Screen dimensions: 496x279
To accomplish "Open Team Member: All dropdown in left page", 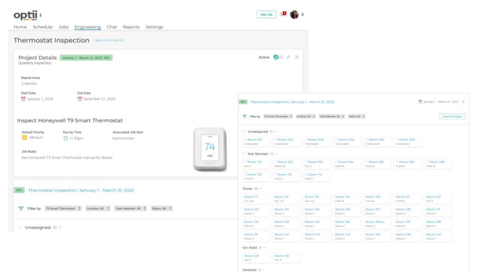I will 130,208.
